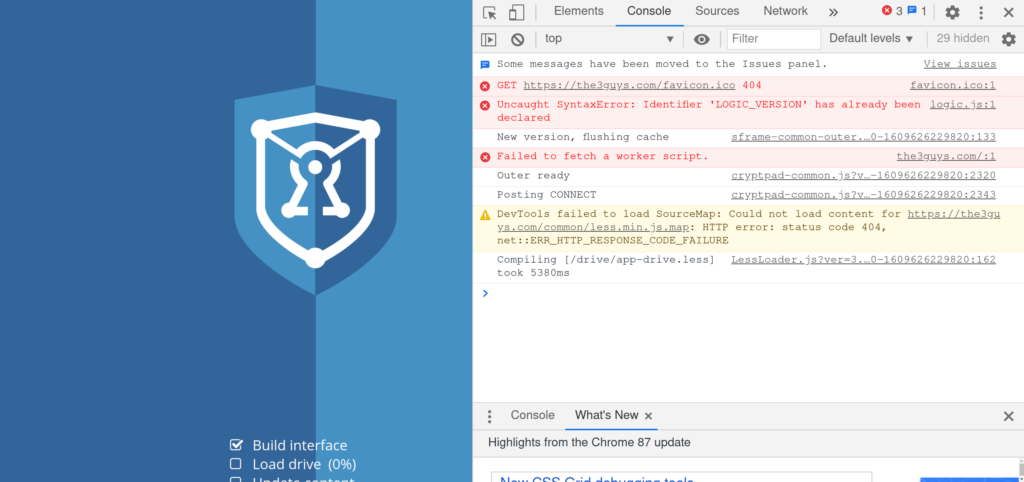Screen dimensions: 1024x482
Task: Check the Update content checkbox
Action: (236, 480)
